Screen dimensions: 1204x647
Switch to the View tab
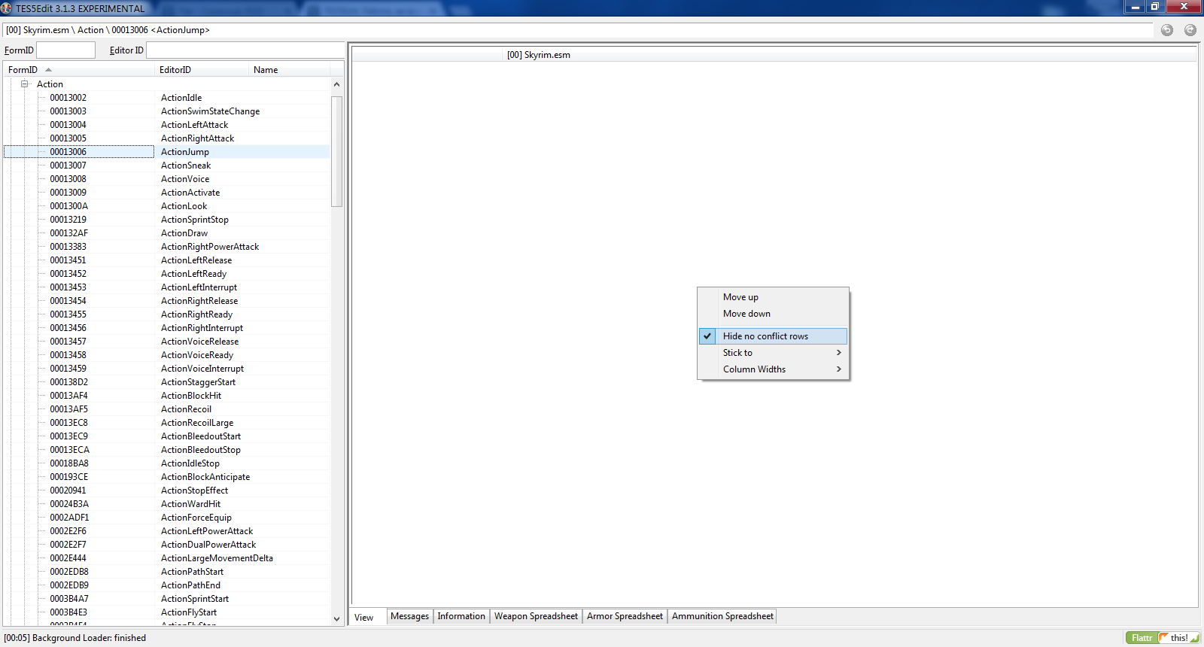(x=368, y=617)
